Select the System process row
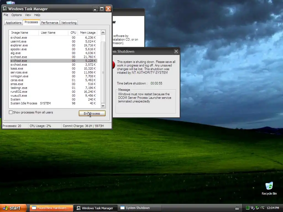 (53, 99)
